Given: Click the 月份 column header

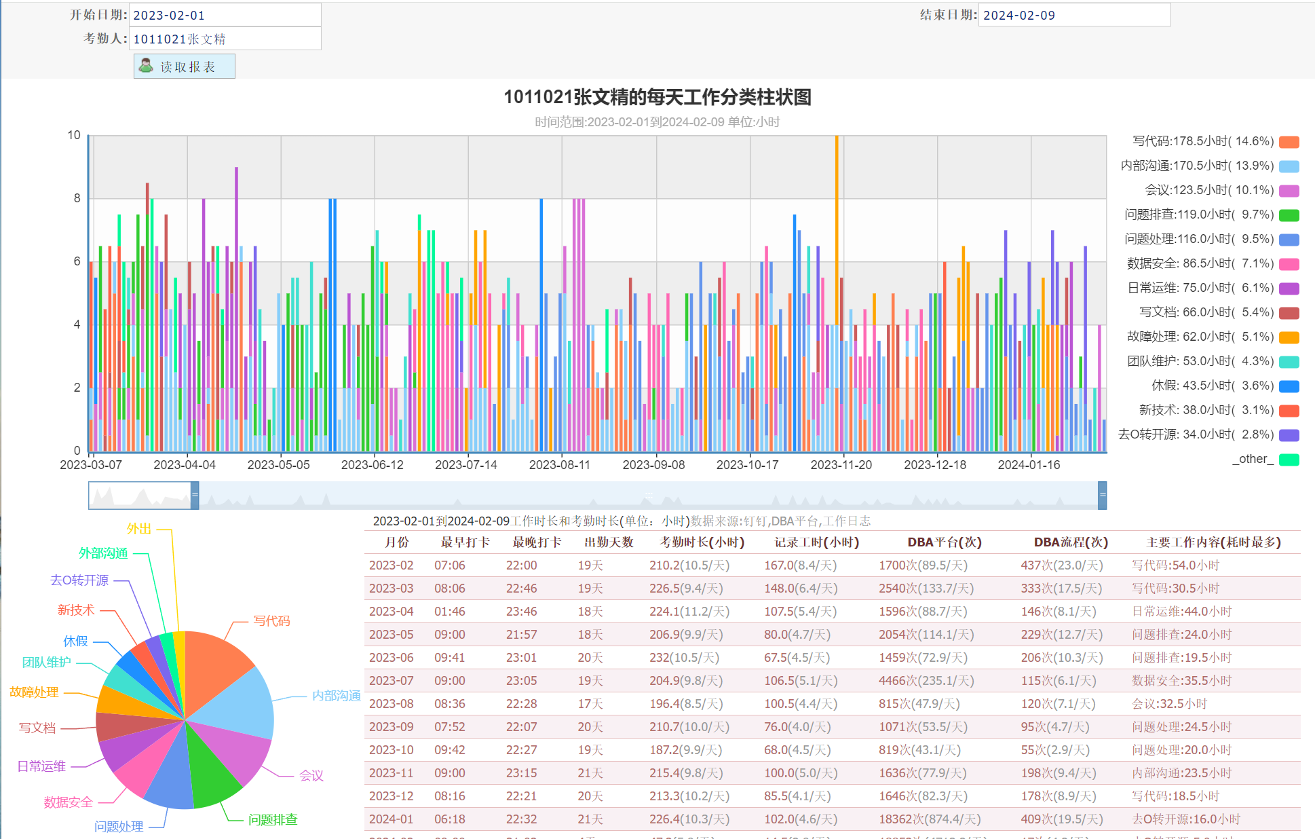Looking at the screenshot, I should tap(396, 542).
